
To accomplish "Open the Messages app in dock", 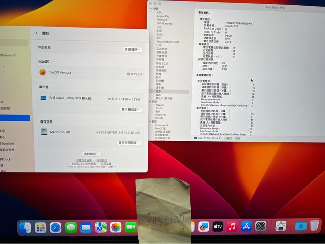I will click(x=71, y=227).
